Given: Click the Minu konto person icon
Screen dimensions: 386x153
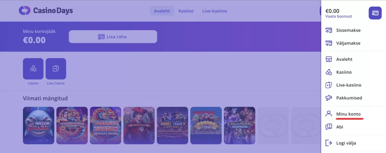Looking at the screenshot, I should pos(329,114).
